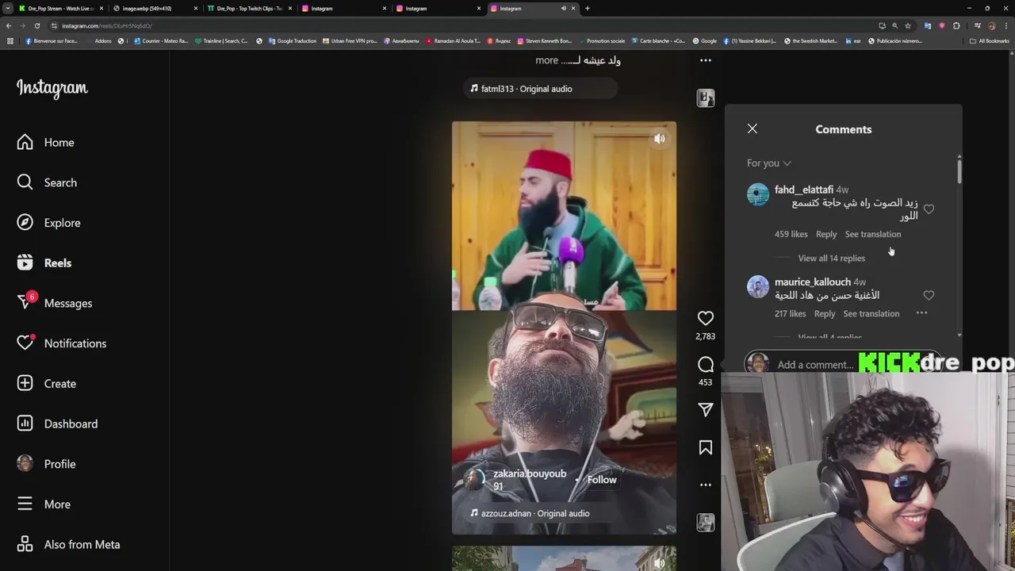Click Create in the sidebar
1015x571 pixels.
47,384
